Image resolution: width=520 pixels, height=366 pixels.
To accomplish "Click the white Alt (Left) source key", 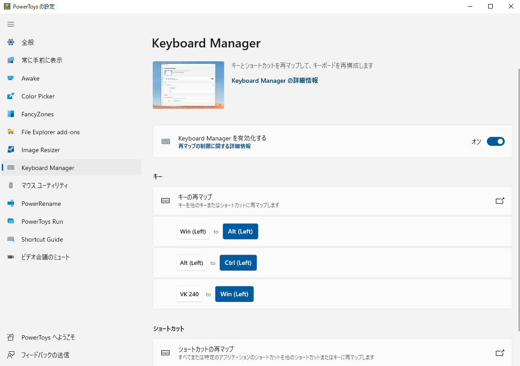I will coord(192,263).
